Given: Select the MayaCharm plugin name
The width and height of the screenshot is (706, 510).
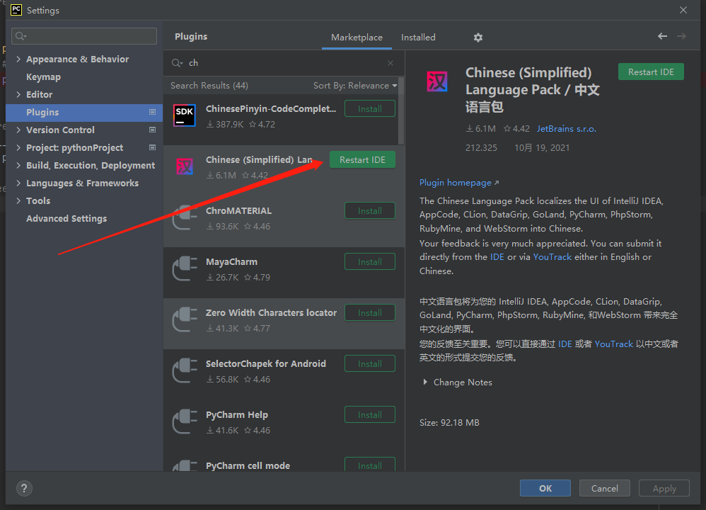Looking at the screenshot, I should click(x=231, y=262).
